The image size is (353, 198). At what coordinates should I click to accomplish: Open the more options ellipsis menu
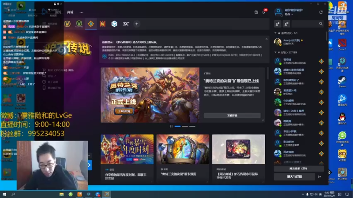pyautogui.click(x=81, y=12)
